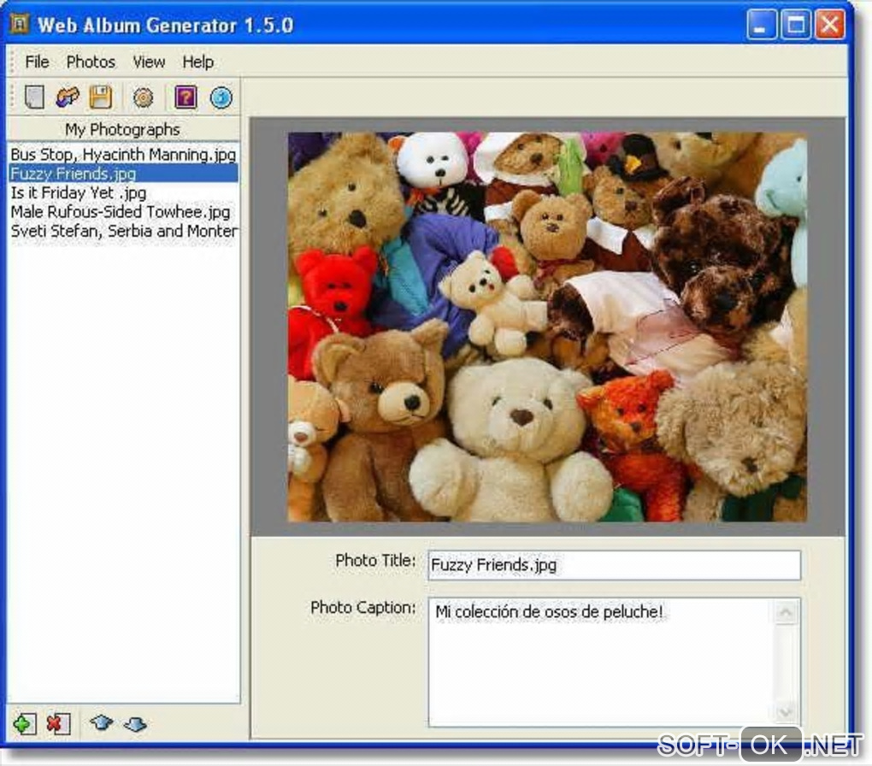This screenshot has height=766, width=872.
Task: Click the Save Album floppy disk icon
Action: pyautogui.click(x=101, y=97)
